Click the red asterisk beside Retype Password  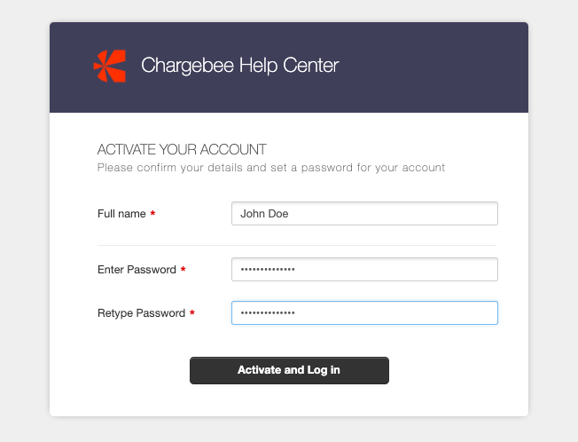192,312
